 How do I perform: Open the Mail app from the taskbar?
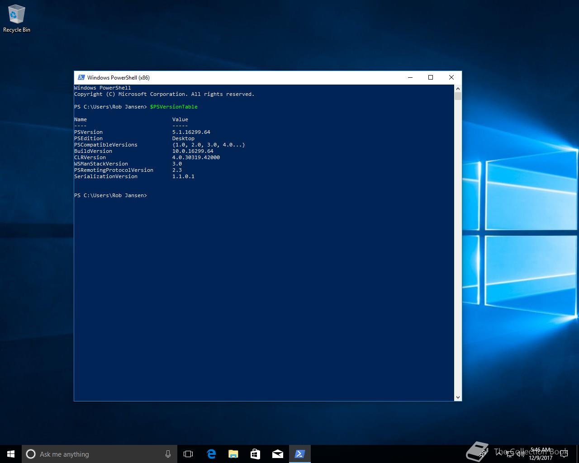point(277,454)
